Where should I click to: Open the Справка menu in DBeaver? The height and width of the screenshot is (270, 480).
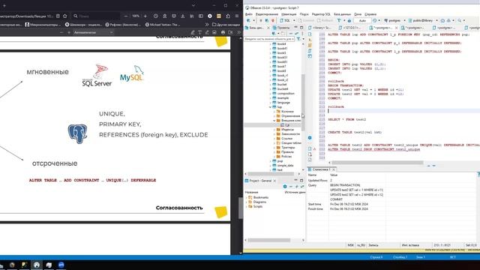[370, 14]
